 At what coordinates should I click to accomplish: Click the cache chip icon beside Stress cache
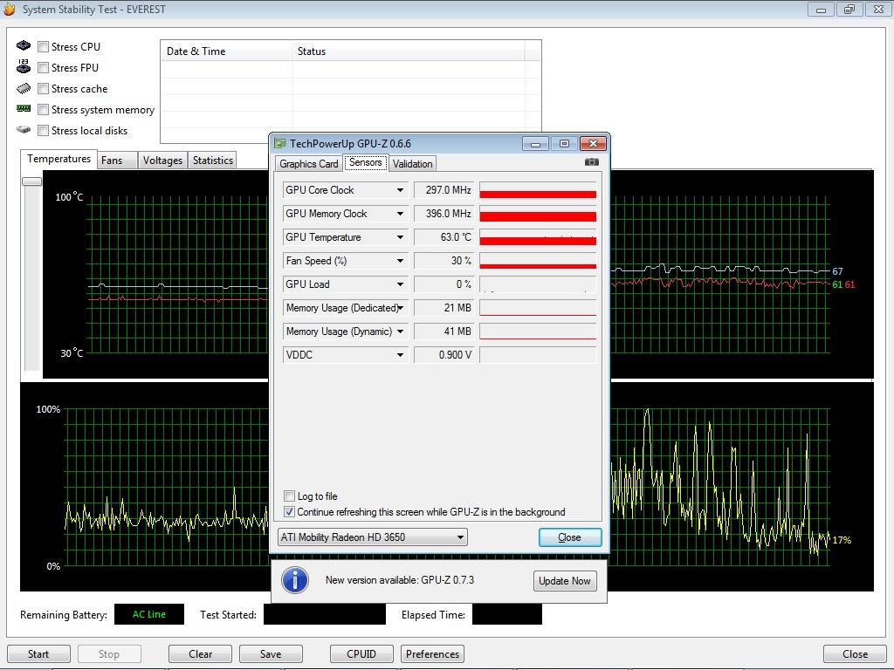point(24,88)
